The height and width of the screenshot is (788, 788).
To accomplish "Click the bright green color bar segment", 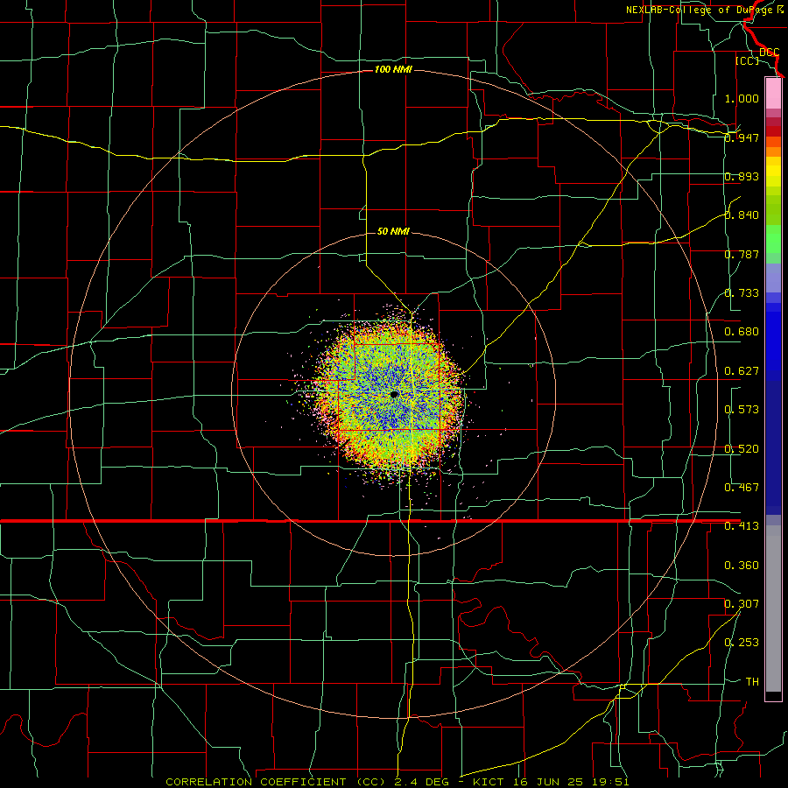I will (x=773, y=239).
